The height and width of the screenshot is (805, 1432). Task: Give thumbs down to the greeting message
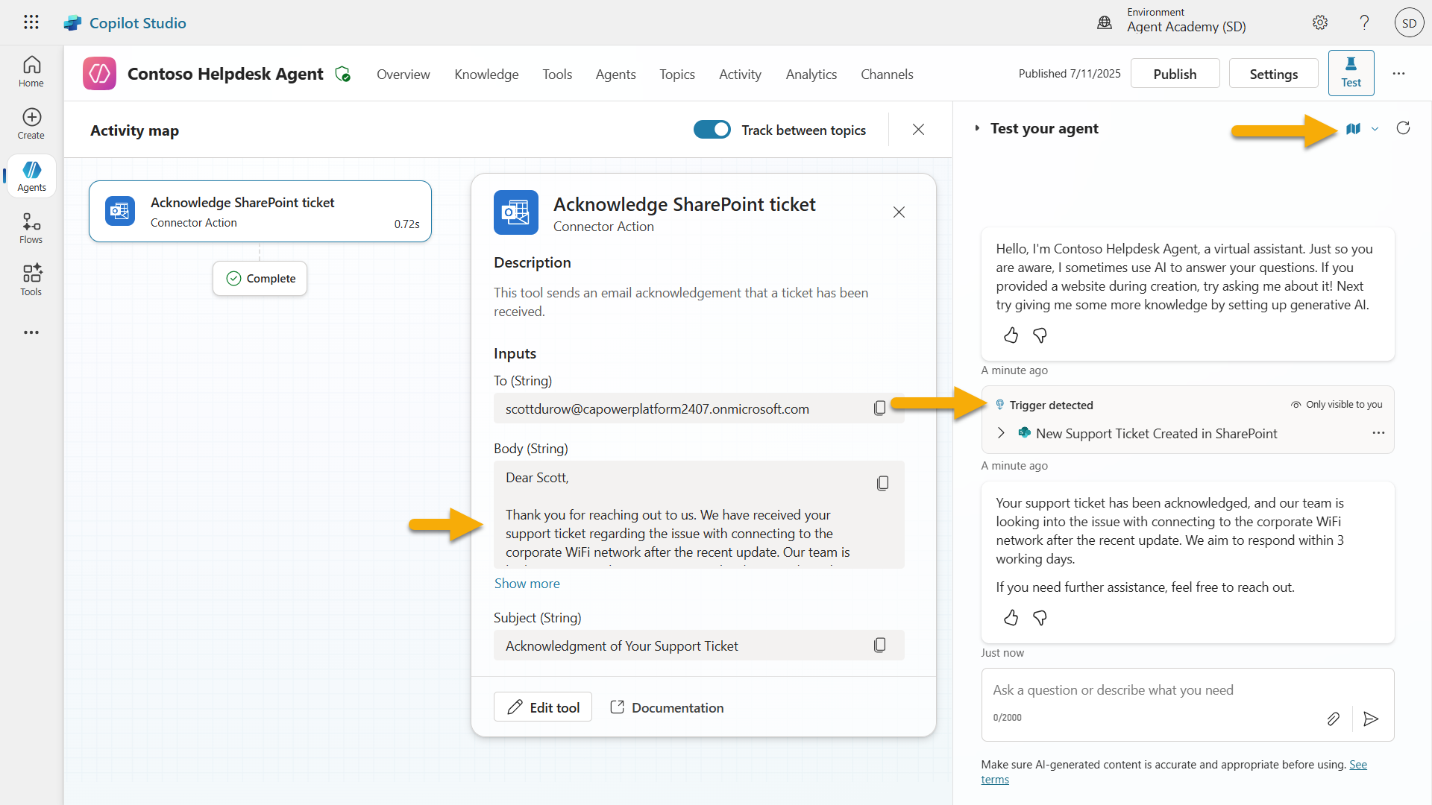pyautogui.click(x=1040, y=335)
